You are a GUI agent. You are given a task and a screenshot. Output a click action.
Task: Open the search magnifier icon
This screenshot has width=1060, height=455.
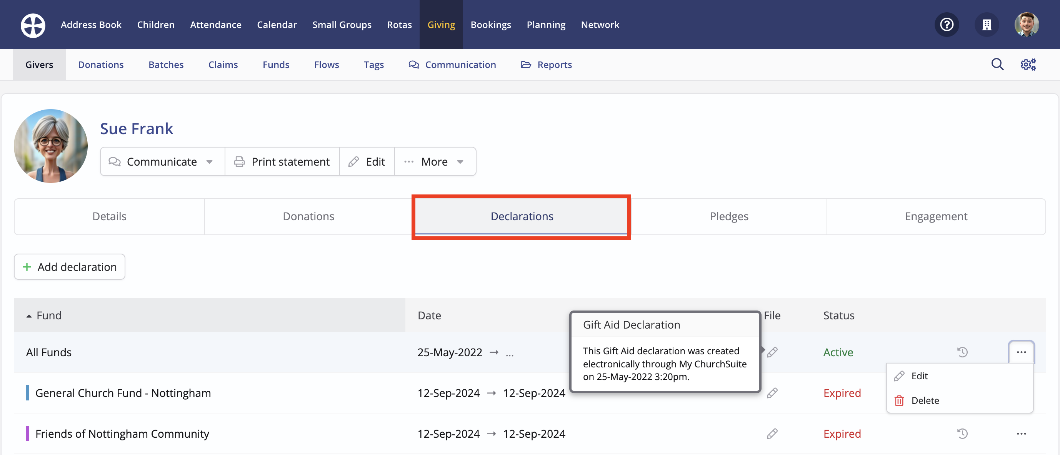click(x=997, y=65)
